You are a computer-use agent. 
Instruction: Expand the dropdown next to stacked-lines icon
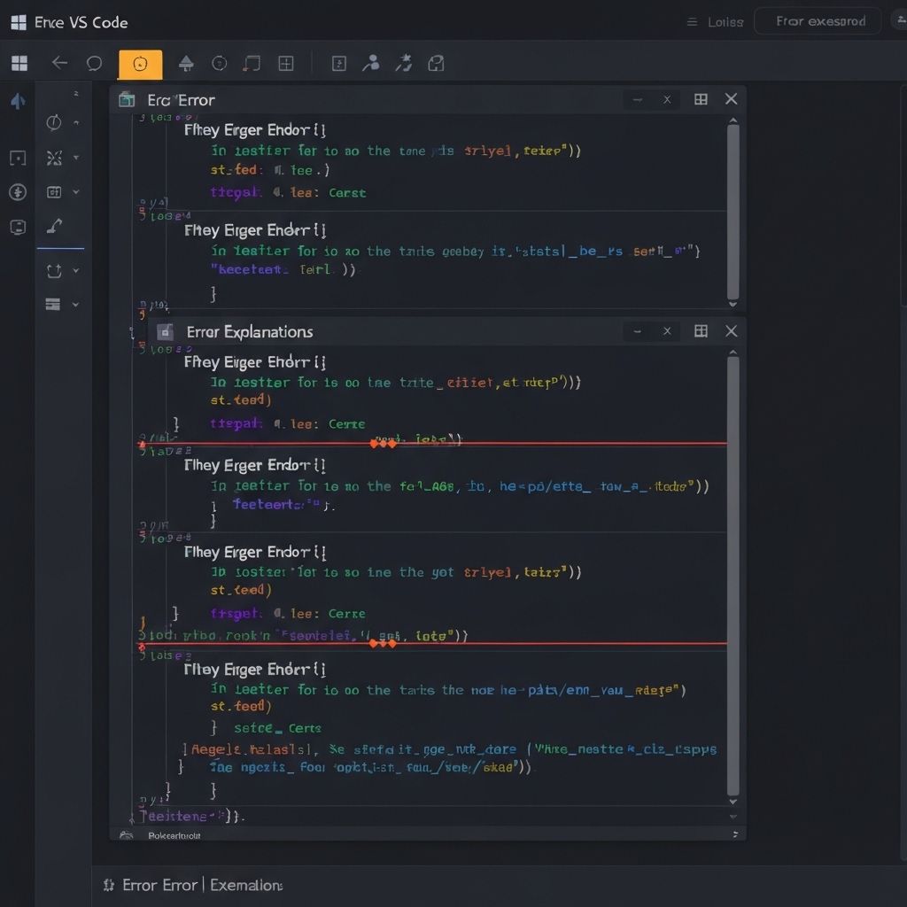tap(76, 305)
